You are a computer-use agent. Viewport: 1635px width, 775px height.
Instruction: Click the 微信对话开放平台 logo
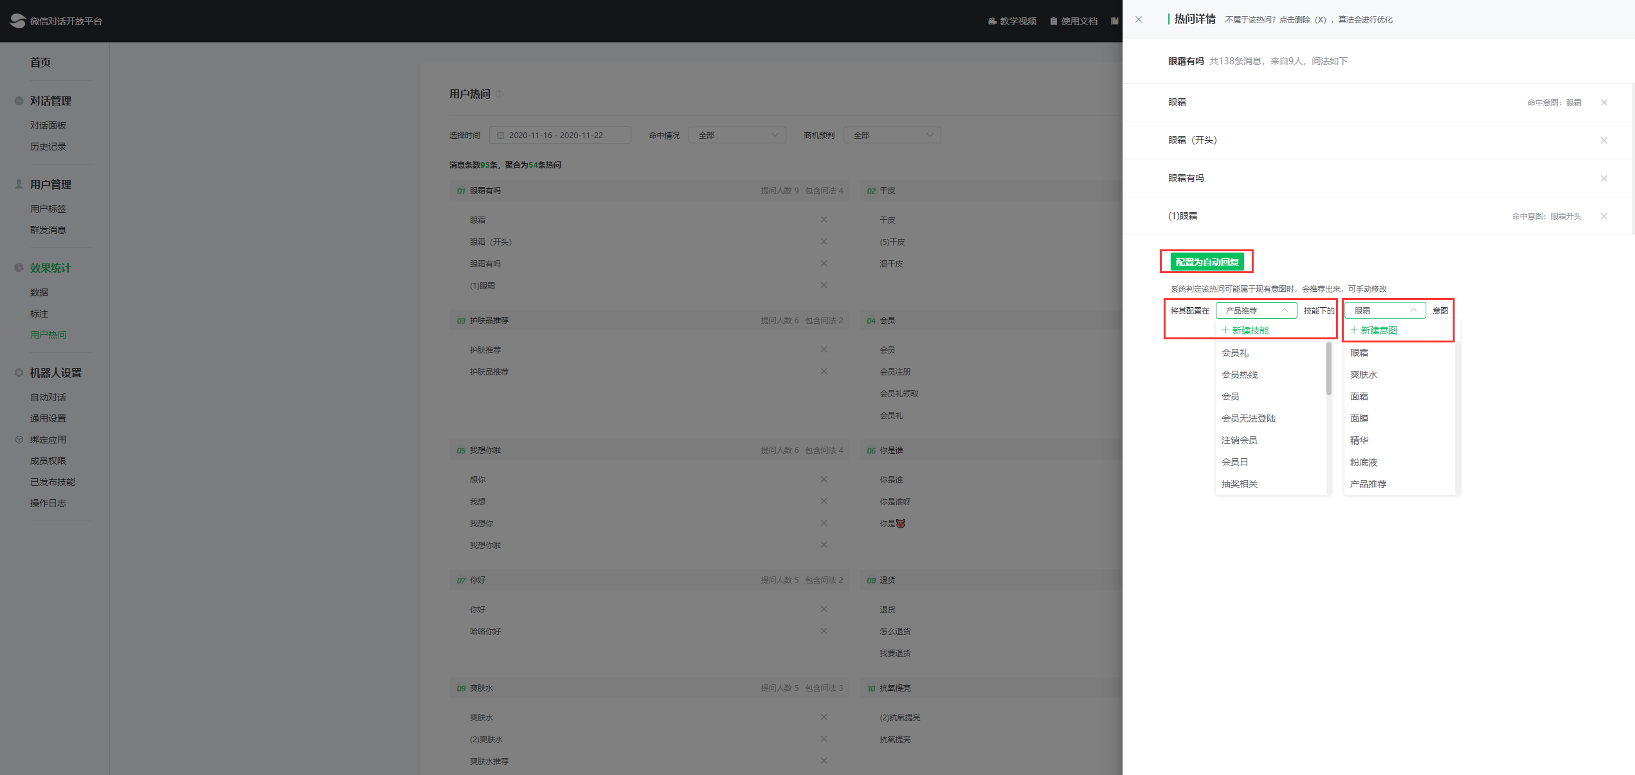(56, 21)
